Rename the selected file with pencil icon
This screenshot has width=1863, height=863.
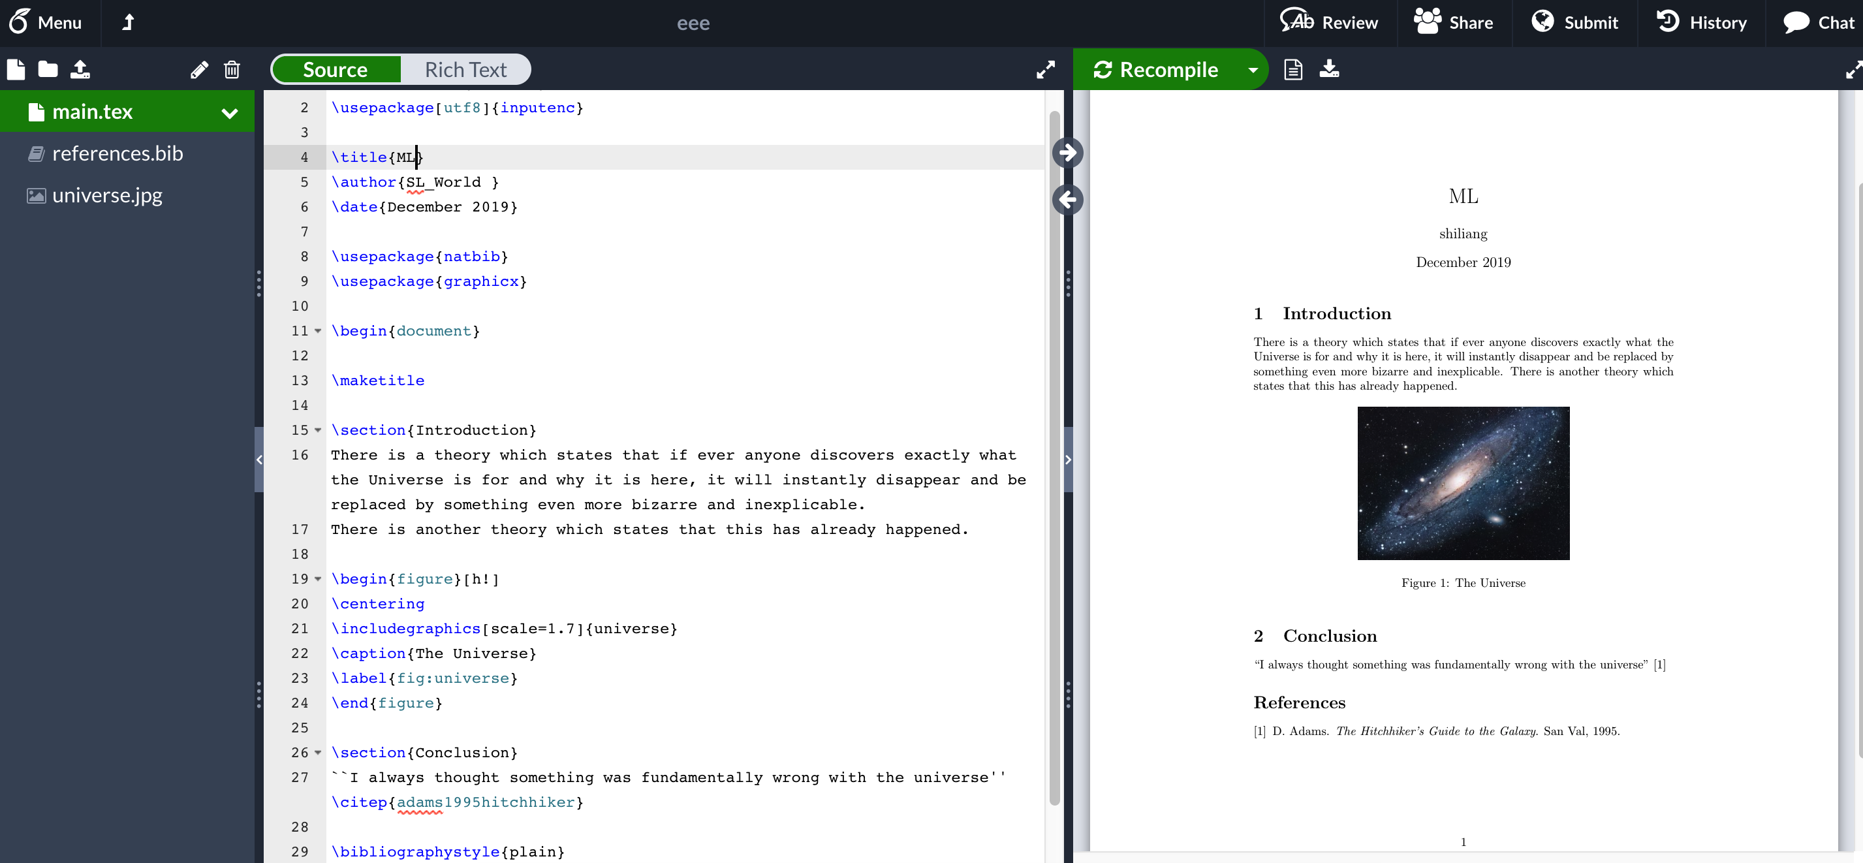[x=199, y=69]
